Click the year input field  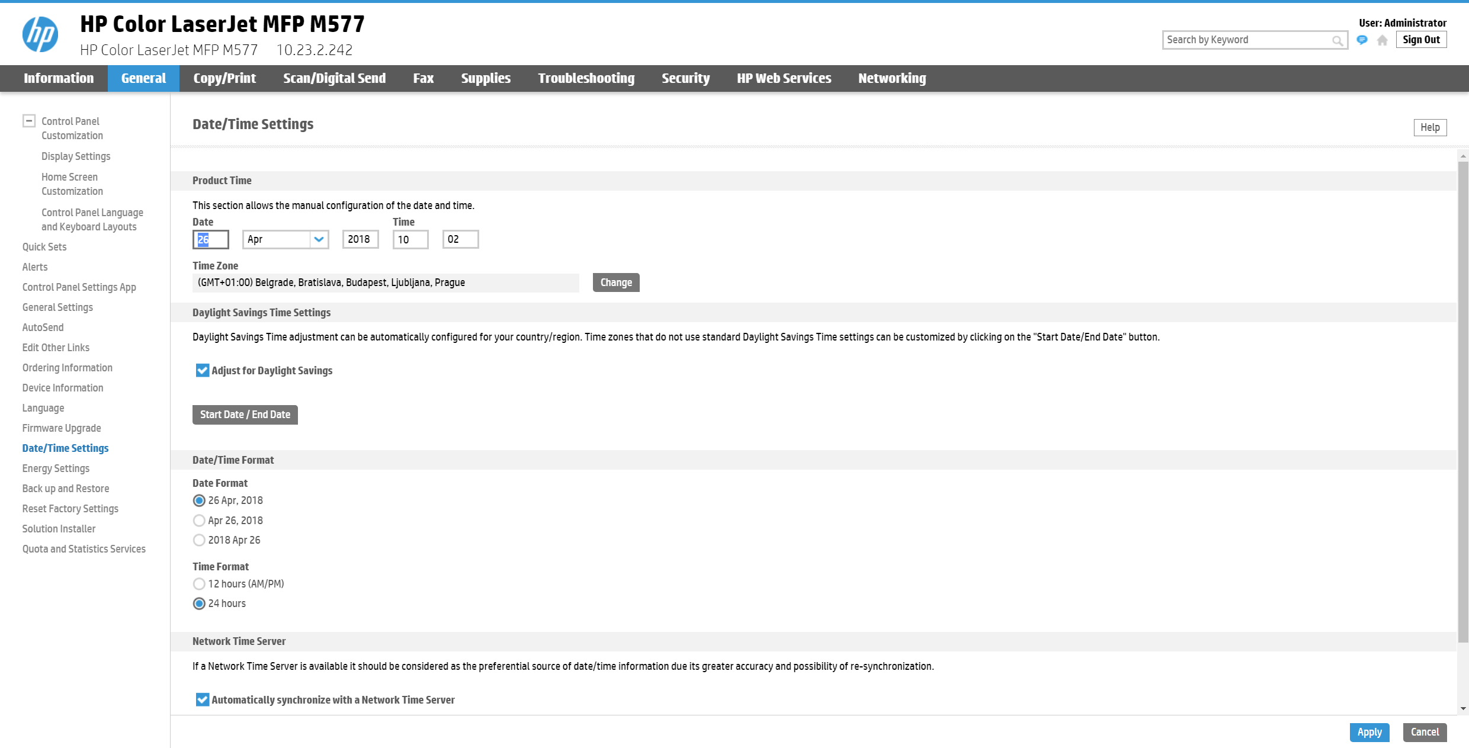[360, 239]
